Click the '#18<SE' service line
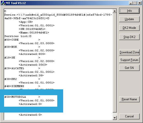Image resolution: width=143 pixels, height=123 pixels. coord(22,58)
